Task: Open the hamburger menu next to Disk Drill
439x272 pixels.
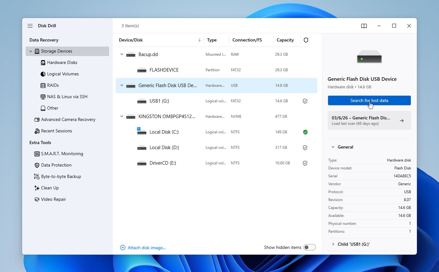Action: point(30,26)
